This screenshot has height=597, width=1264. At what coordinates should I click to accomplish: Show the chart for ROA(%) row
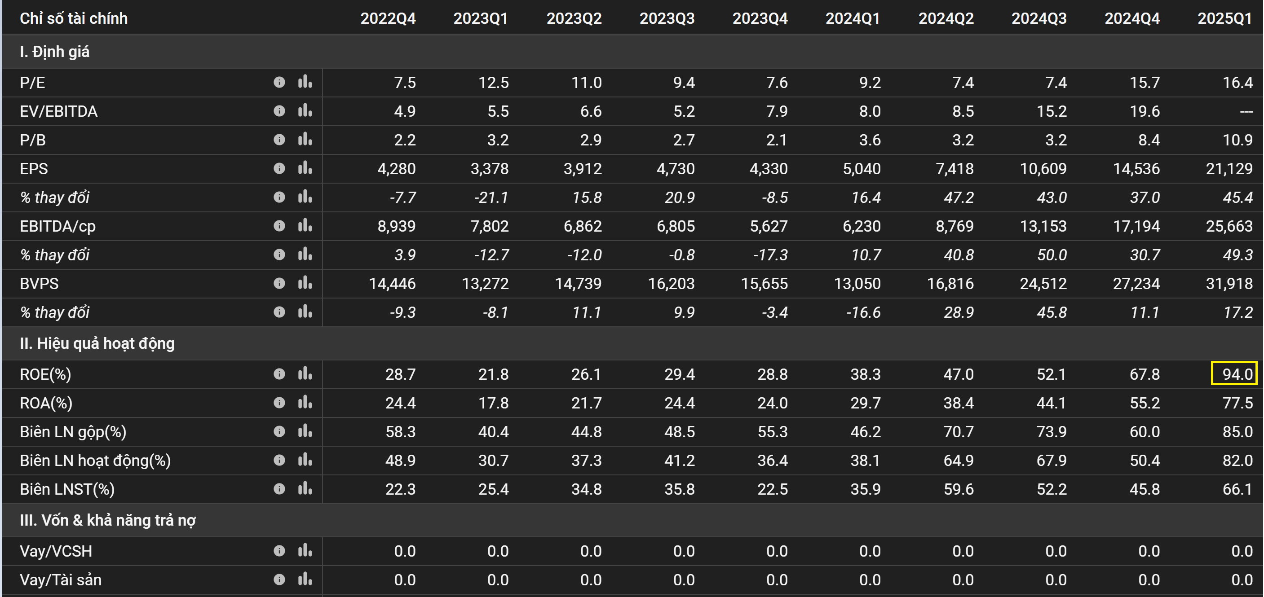(x=305, y=402)
